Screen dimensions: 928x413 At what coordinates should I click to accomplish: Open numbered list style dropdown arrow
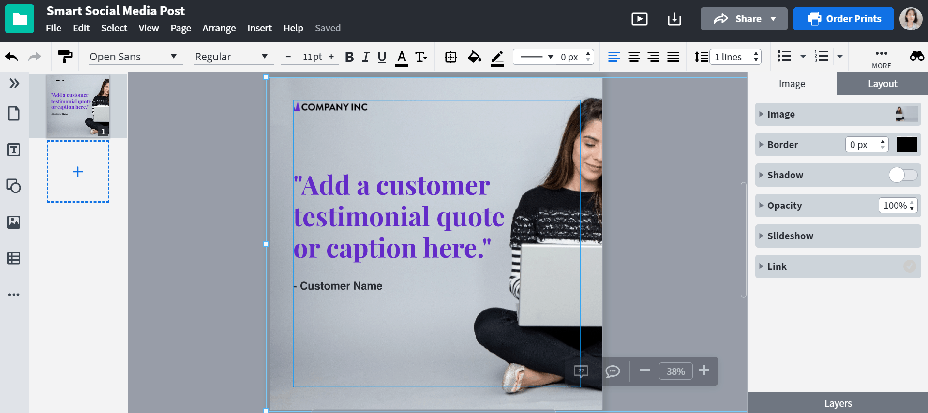click(x=840, y=57)
